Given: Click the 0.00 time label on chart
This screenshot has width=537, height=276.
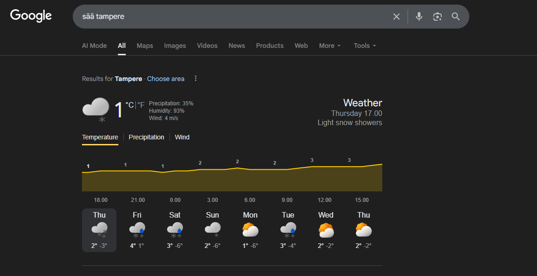Looking at the screenshot, I should tap(175, 200).
